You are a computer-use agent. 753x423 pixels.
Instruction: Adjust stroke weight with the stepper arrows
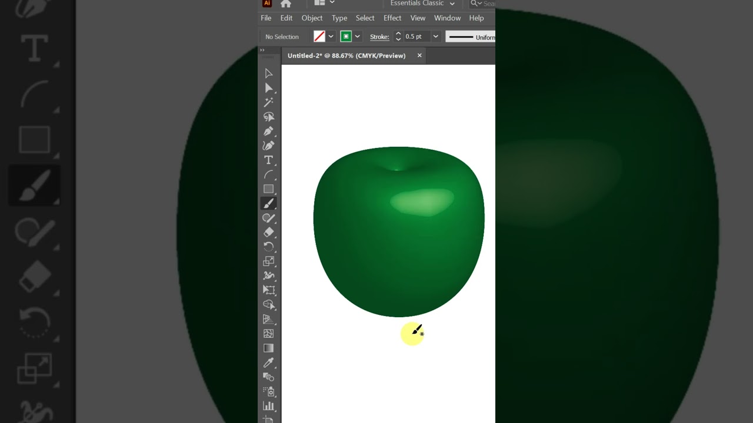398,36
